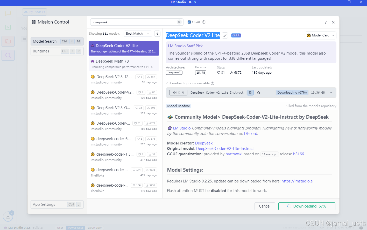Select DeepSeek Coder V2 Lite in the results

pos(124,48)
